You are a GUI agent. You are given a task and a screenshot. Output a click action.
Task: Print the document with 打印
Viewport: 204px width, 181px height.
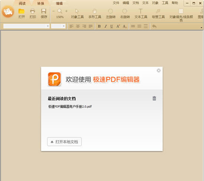(33, 13)
